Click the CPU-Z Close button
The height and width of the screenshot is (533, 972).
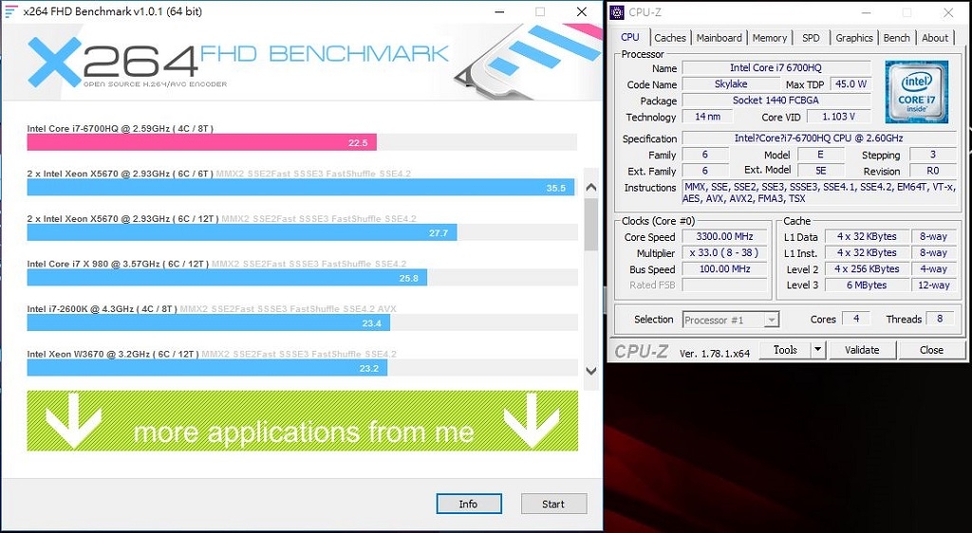[931, 350]
